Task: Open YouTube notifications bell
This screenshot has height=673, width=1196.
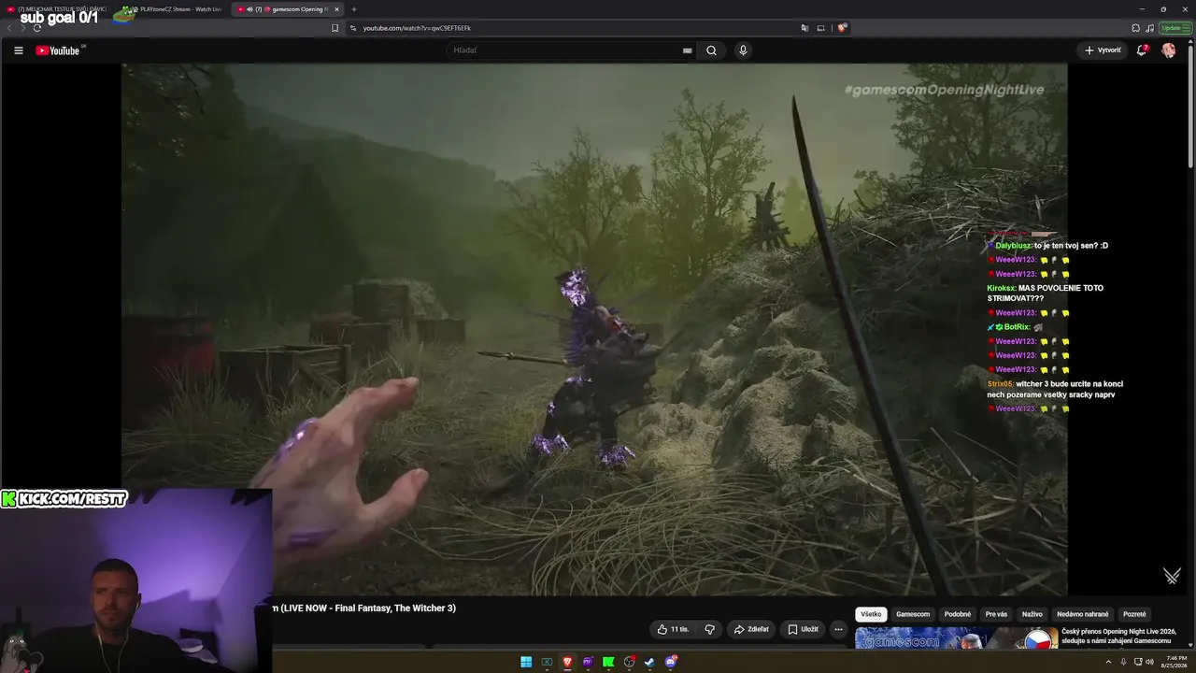Action: tap(1141, 50)
